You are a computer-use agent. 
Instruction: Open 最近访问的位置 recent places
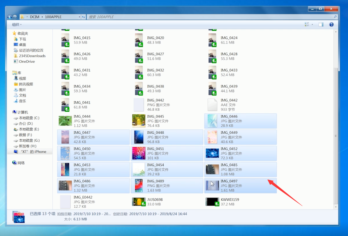[x=28, y=50]
